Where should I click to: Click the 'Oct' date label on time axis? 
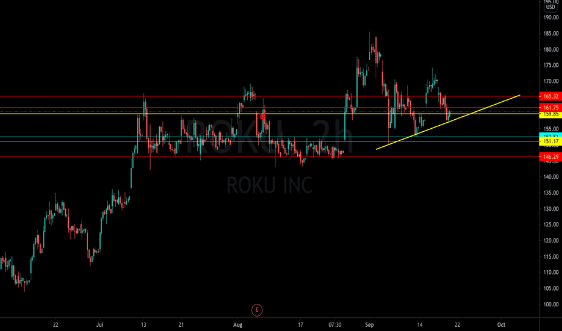(x=501, y=325)
